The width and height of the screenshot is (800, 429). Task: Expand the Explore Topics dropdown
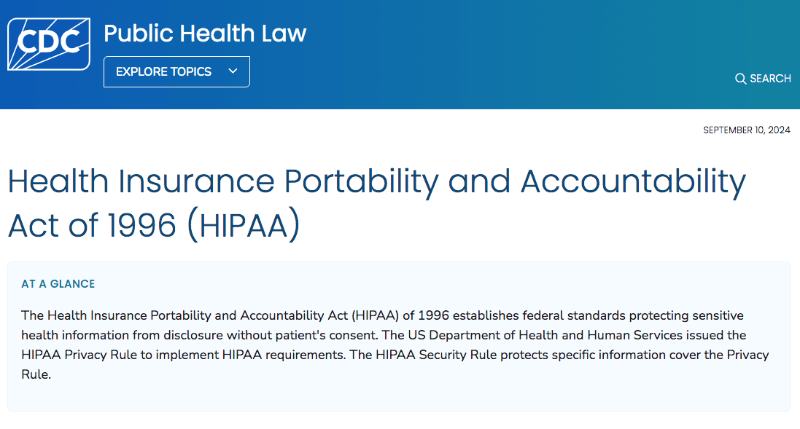point(176,71)
